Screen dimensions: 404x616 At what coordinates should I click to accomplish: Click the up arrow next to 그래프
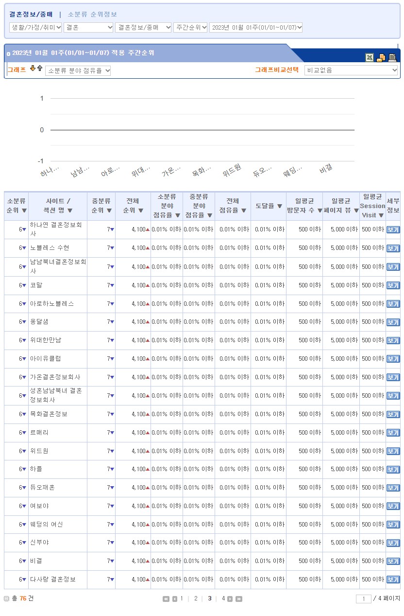point(40,69)
